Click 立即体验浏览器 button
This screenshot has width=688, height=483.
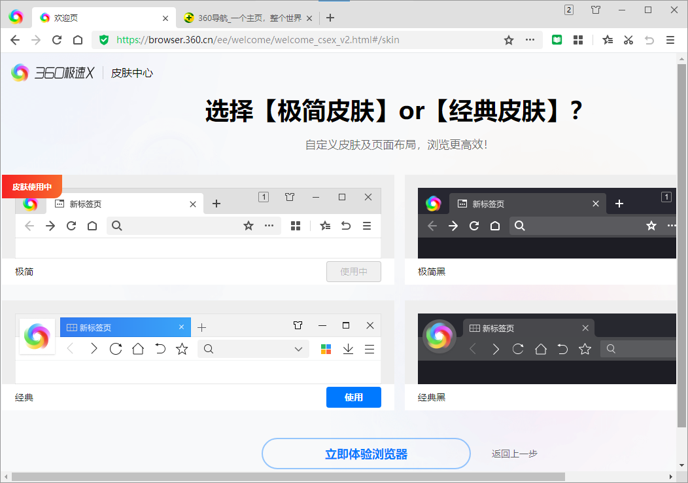(366, 454)
